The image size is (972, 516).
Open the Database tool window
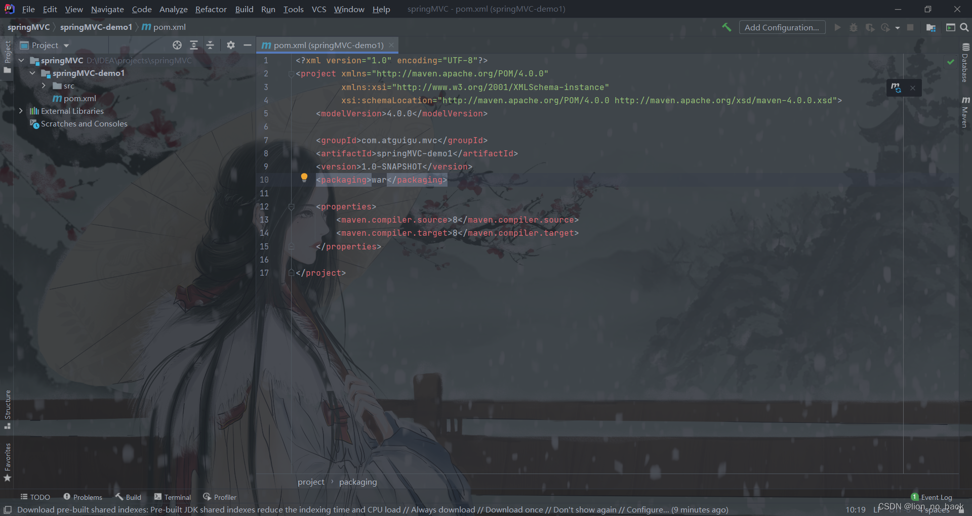pyautogui.click(x=965, y=63)
